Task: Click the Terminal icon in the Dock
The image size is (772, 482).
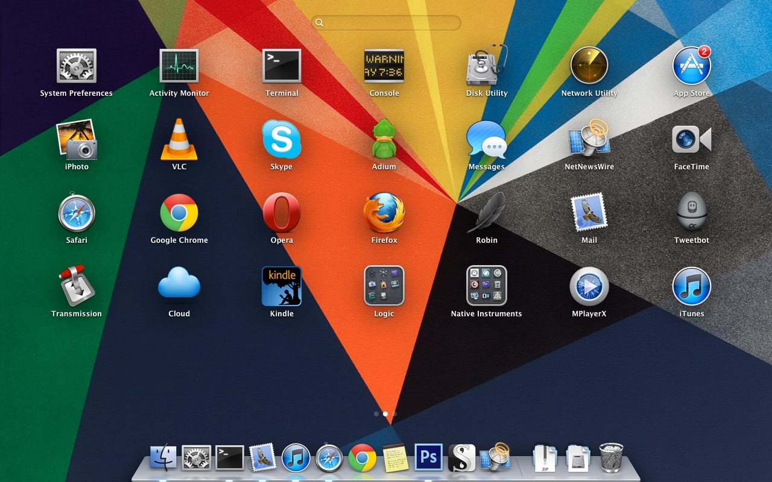Action: (x=230, y=458)
